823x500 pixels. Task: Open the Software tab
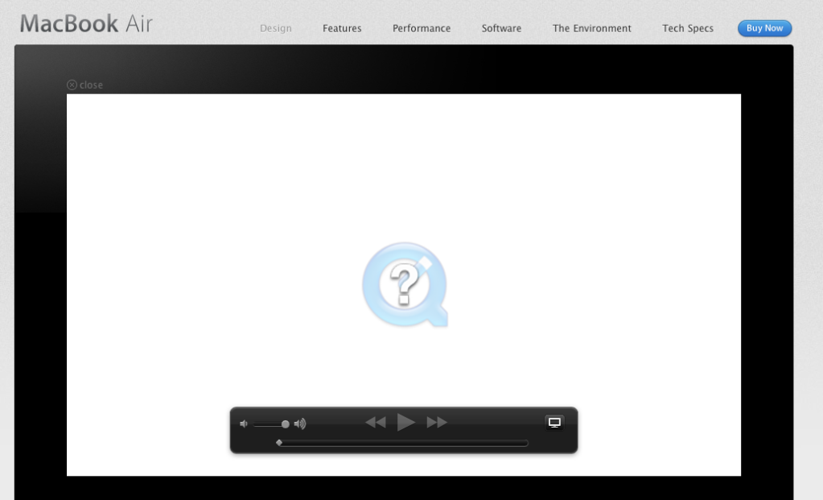coord(501,28)
